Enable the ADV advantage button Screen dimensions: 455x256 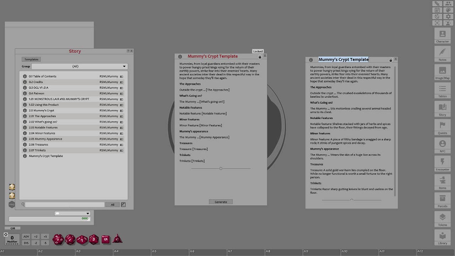click(26, 236)
